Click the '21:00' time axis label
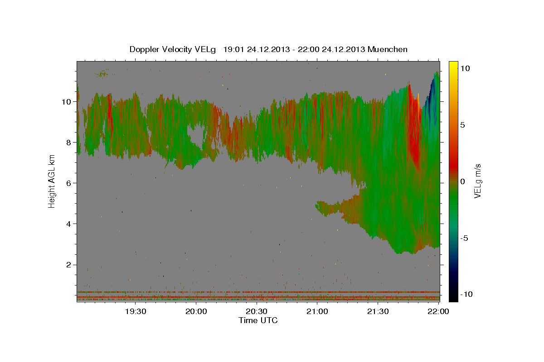This screenshot has height=362, width=544. click(x=317, y=311)
